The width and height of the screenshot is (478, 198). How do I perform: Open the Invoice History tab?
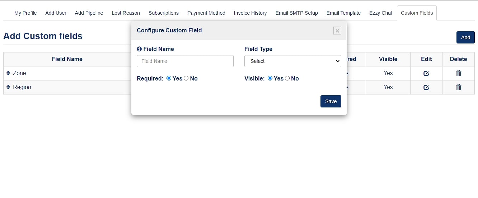click(250, 13)
